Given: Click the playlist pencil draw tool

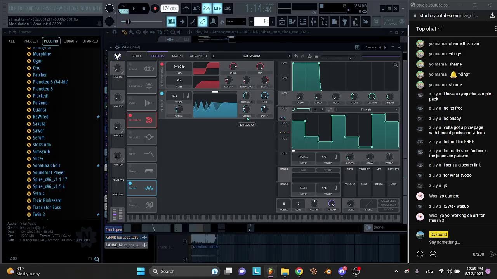Looking at the screenshot, I should (x=124, y=32).
